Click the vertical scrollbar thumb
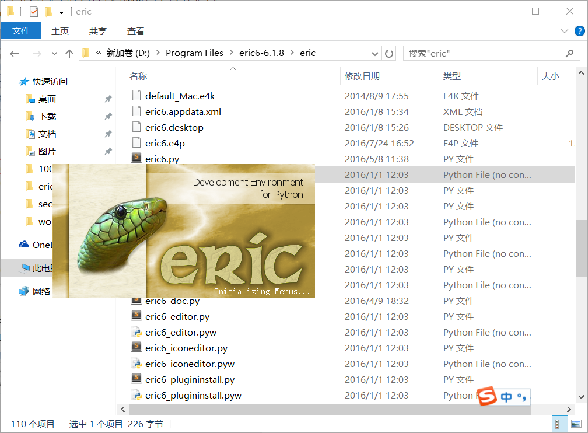This screenshot has width=588, height=433. tap(581, 249)
